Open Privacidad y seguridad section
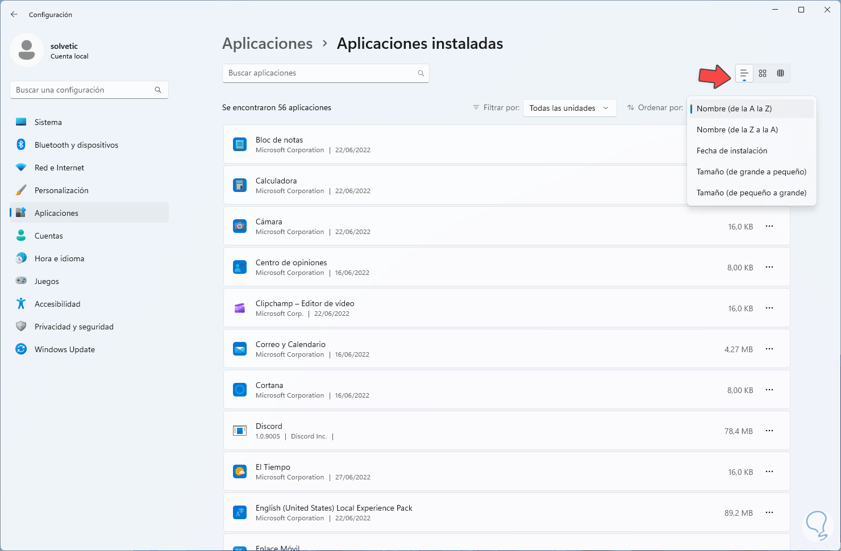 coord(74,327)
